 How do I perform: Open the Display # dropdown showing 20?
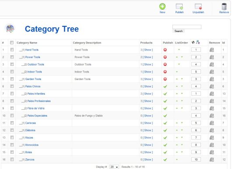[x=114, y=167]
